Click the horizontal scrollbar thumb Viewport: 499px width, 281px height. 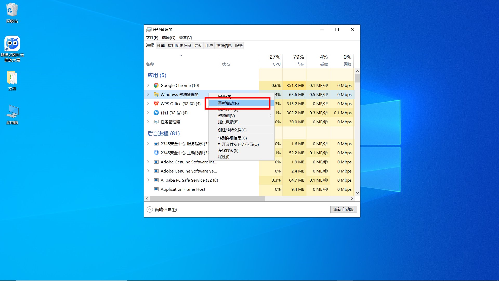(207, 199)
